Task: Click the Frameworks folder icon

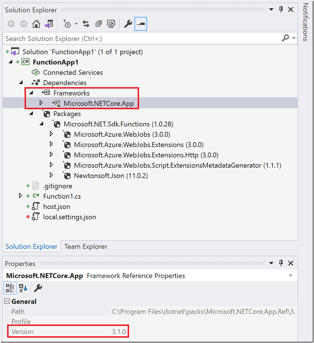Action: point(46,93)
